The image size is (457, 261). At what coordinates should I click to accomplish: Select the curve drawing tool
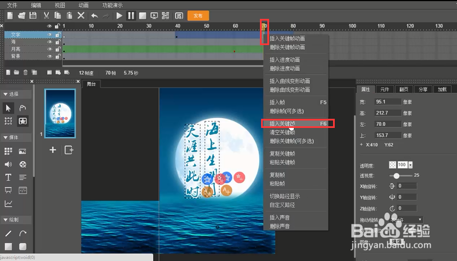tap(22, 234)
